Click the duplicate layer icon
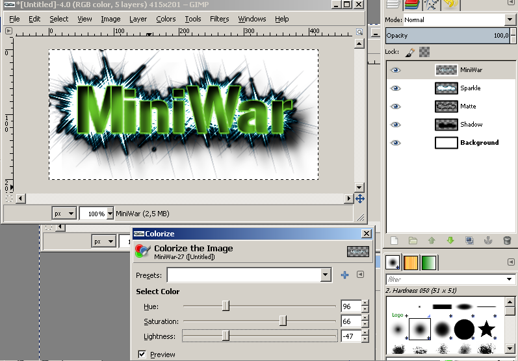 469,240
